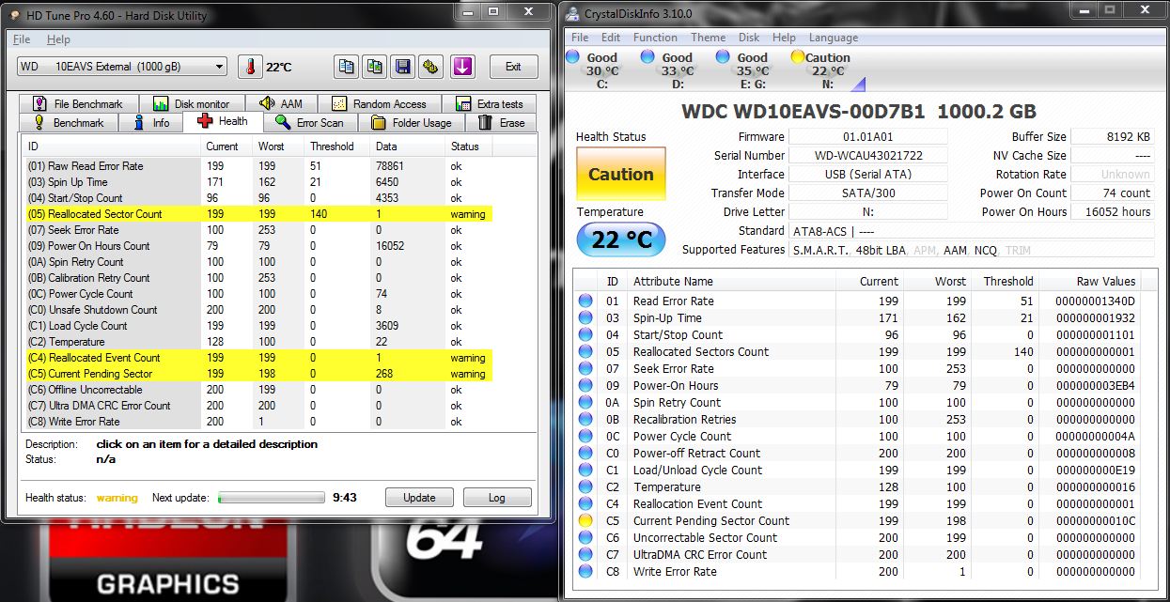Click the yellow Caution health status button

pyautogui.click(x=620, y=175)
